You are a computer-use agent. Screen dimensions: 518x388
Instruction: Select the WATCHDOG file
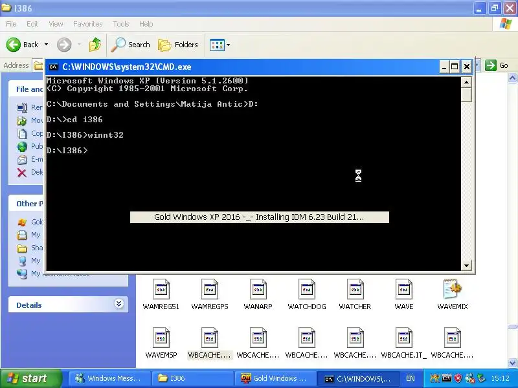click(x=306, y=294)
